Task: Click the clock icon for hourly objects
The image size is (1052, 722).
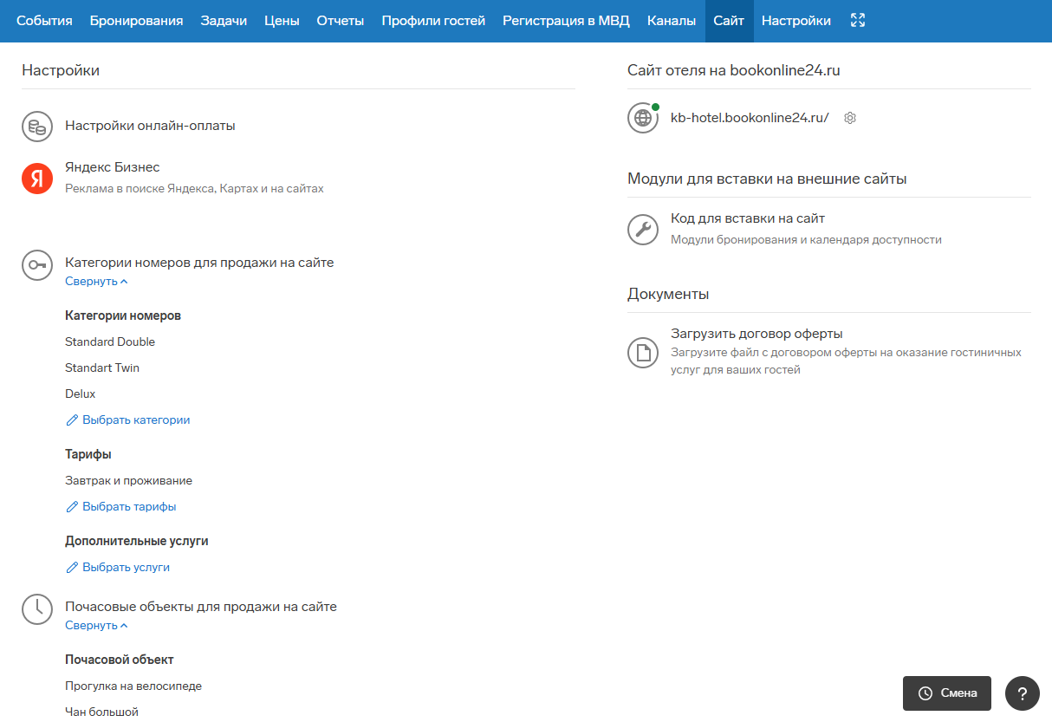Action: point(37,609)
